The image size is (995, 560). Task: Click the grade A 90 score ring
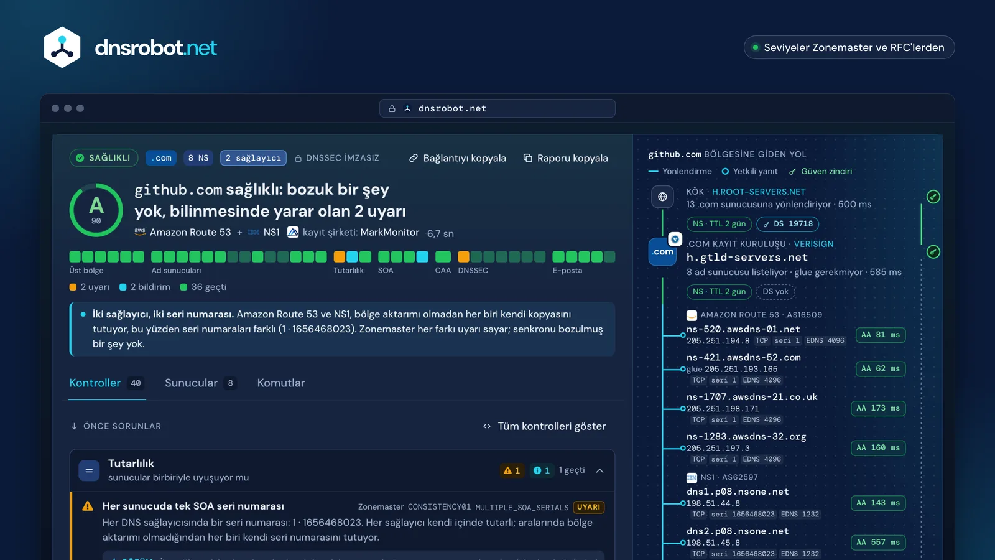[x=96, y=210]
